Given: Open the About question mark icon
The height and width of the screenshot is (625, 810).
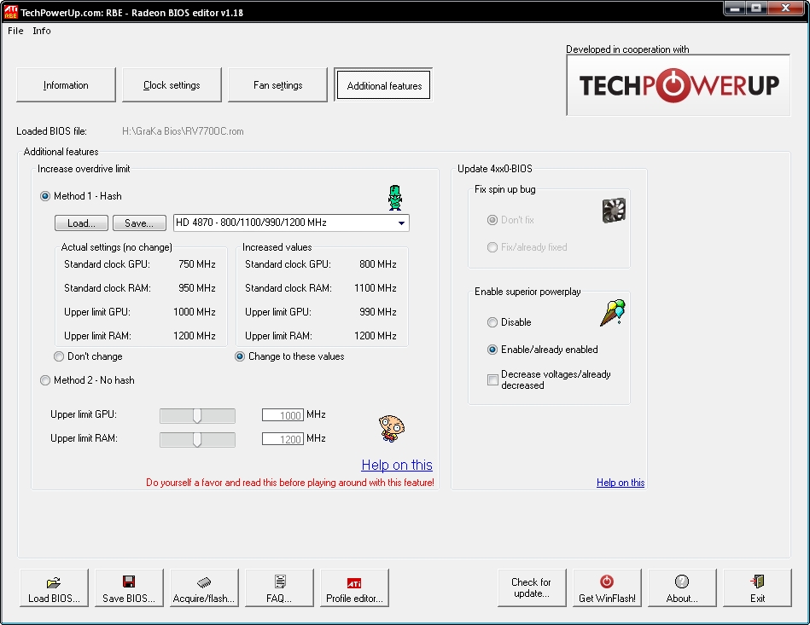Looking at the screenshot, I should point(682,587).
